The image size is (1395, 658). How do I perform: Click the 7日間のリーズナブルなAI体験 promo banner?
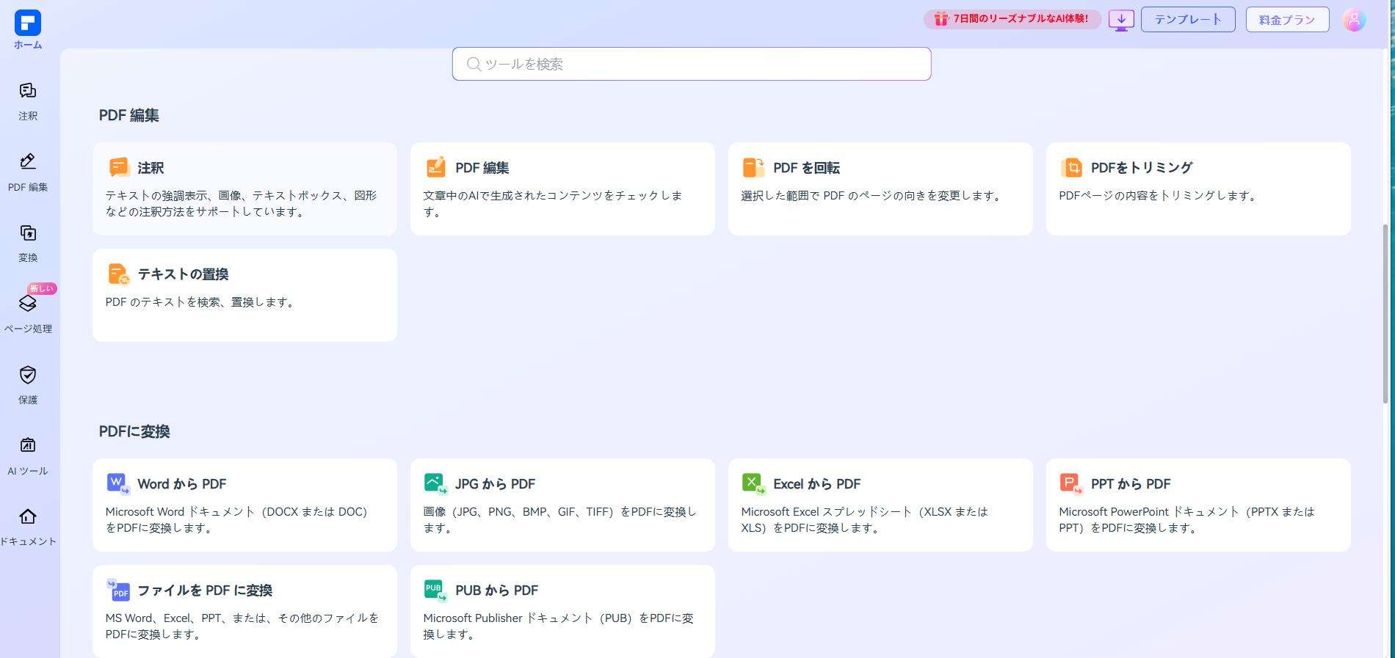click(x=1012, y=19)
